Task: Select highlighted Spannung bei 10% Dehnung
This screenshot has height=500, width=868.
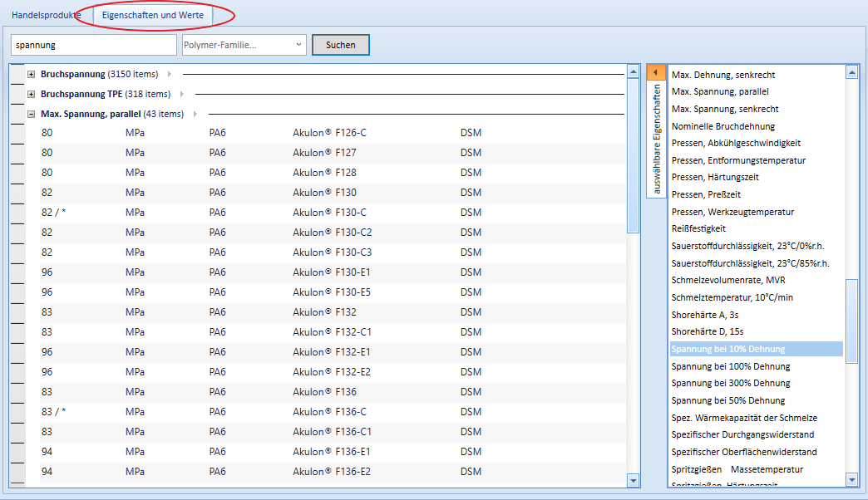Action: (x=757, y=349)
